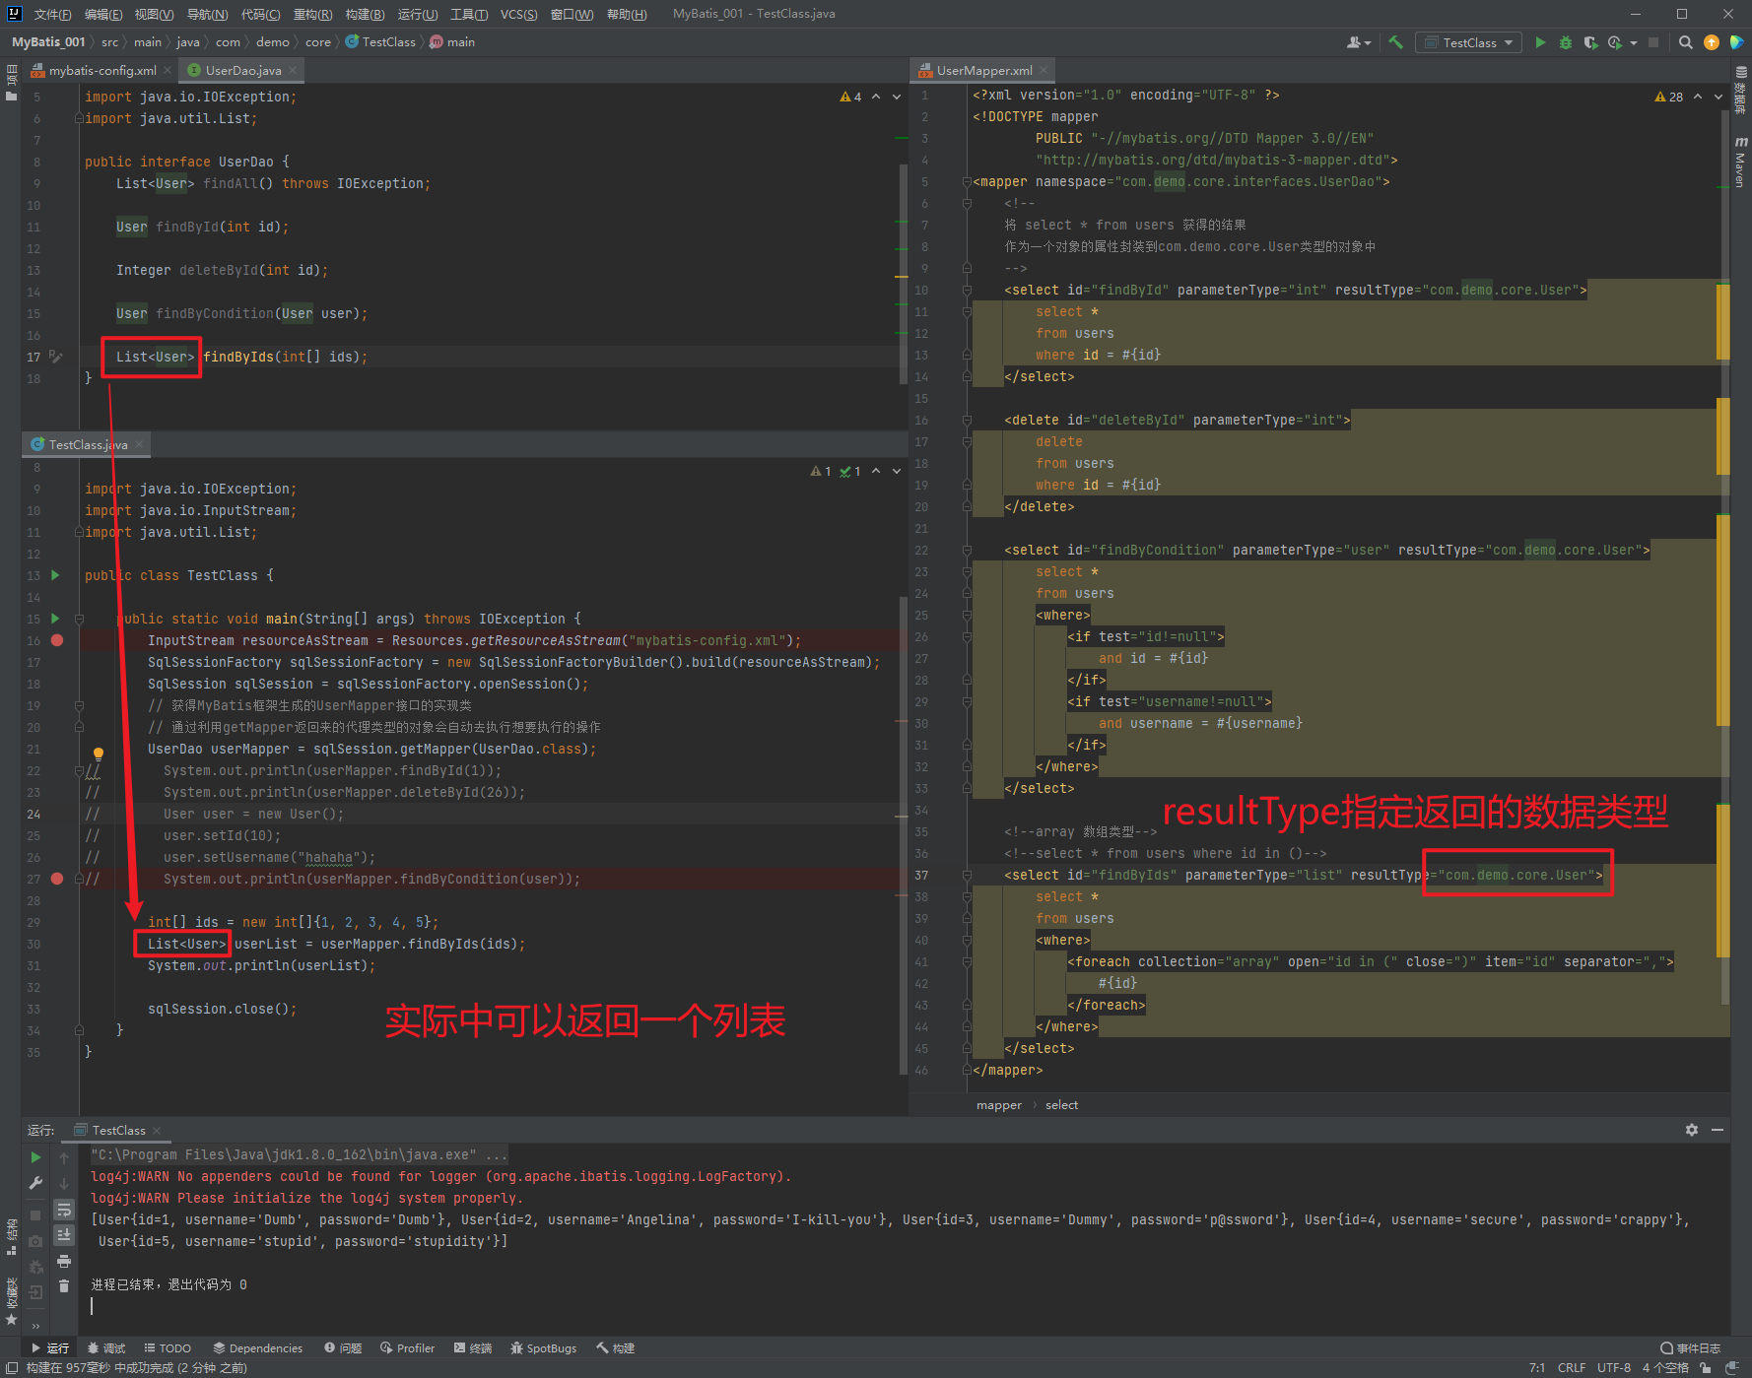Open the 构建(B) Build menu
1752x1378 pixels.
pyautogui.click(x=365, y=14)
